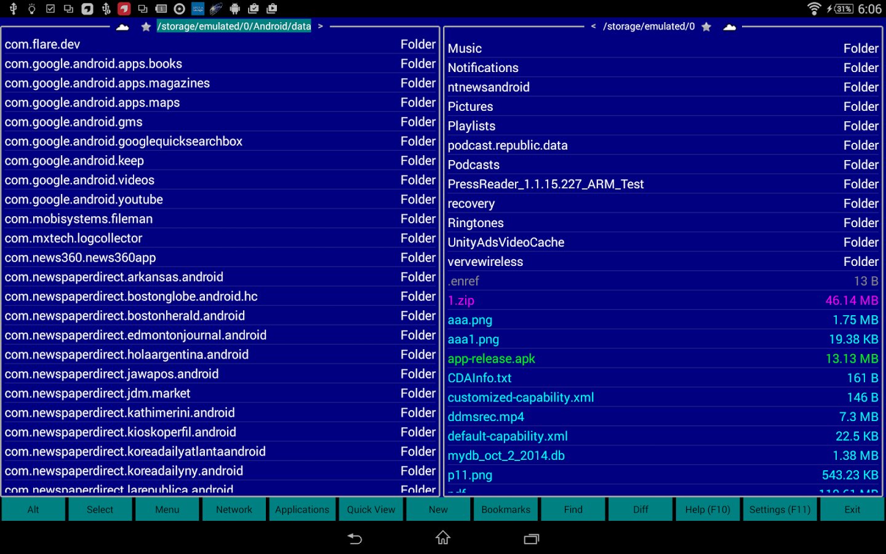Image resolution: width=886 pixels, height=554 pixels.
Task: Tap the Android home icon
Action: click(x=443, y=538)
